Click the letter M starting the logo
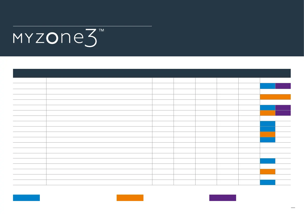304x214 pixels. point(18,39)
